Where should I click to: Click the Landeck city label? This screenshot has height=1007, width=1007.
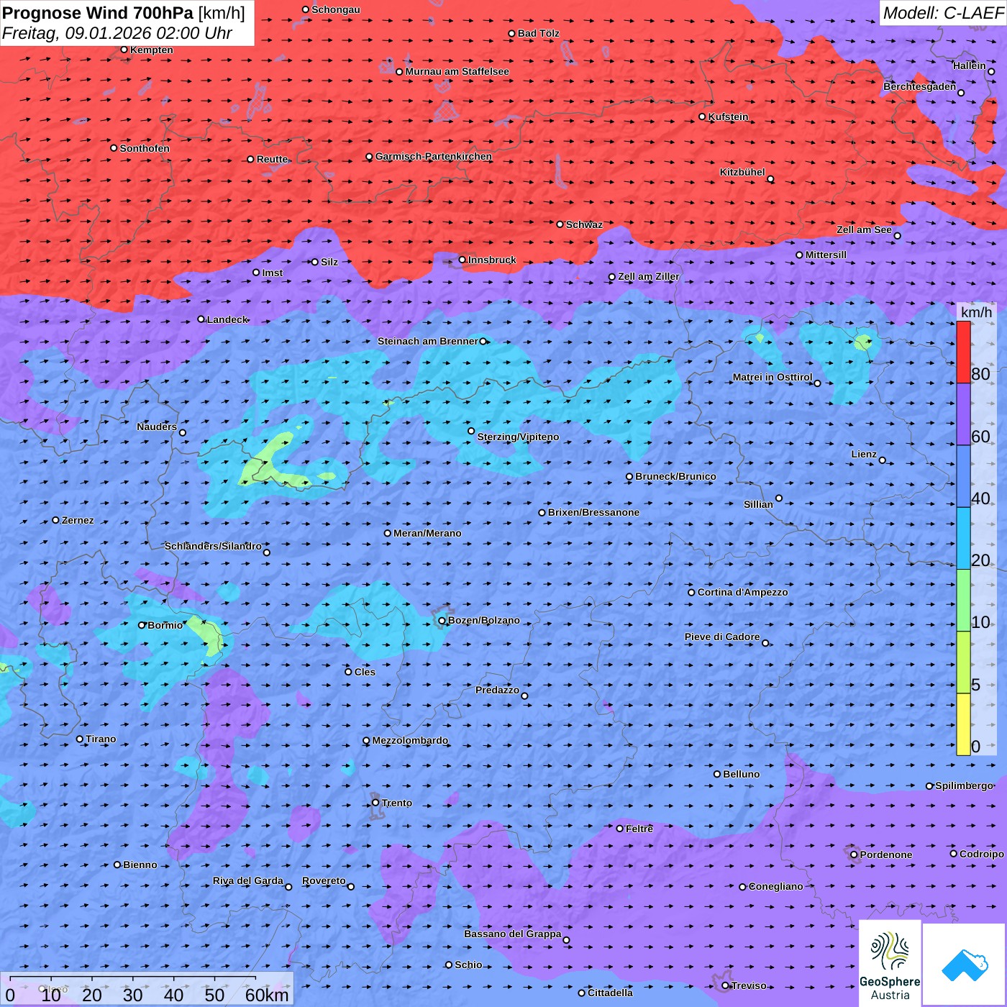point(227,319)
